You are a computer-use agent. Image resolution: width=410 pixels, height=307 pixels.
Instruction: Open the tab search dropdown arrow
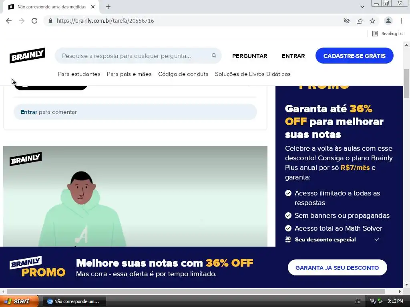(x=362, y=7)
